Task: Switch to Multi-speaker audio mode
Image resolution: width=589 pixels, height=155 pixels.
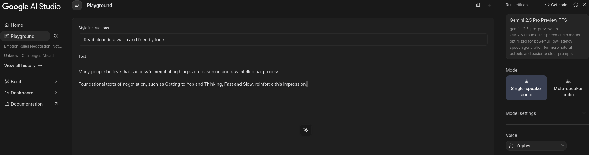Action: pyautogui.click(x=568, y=88)
